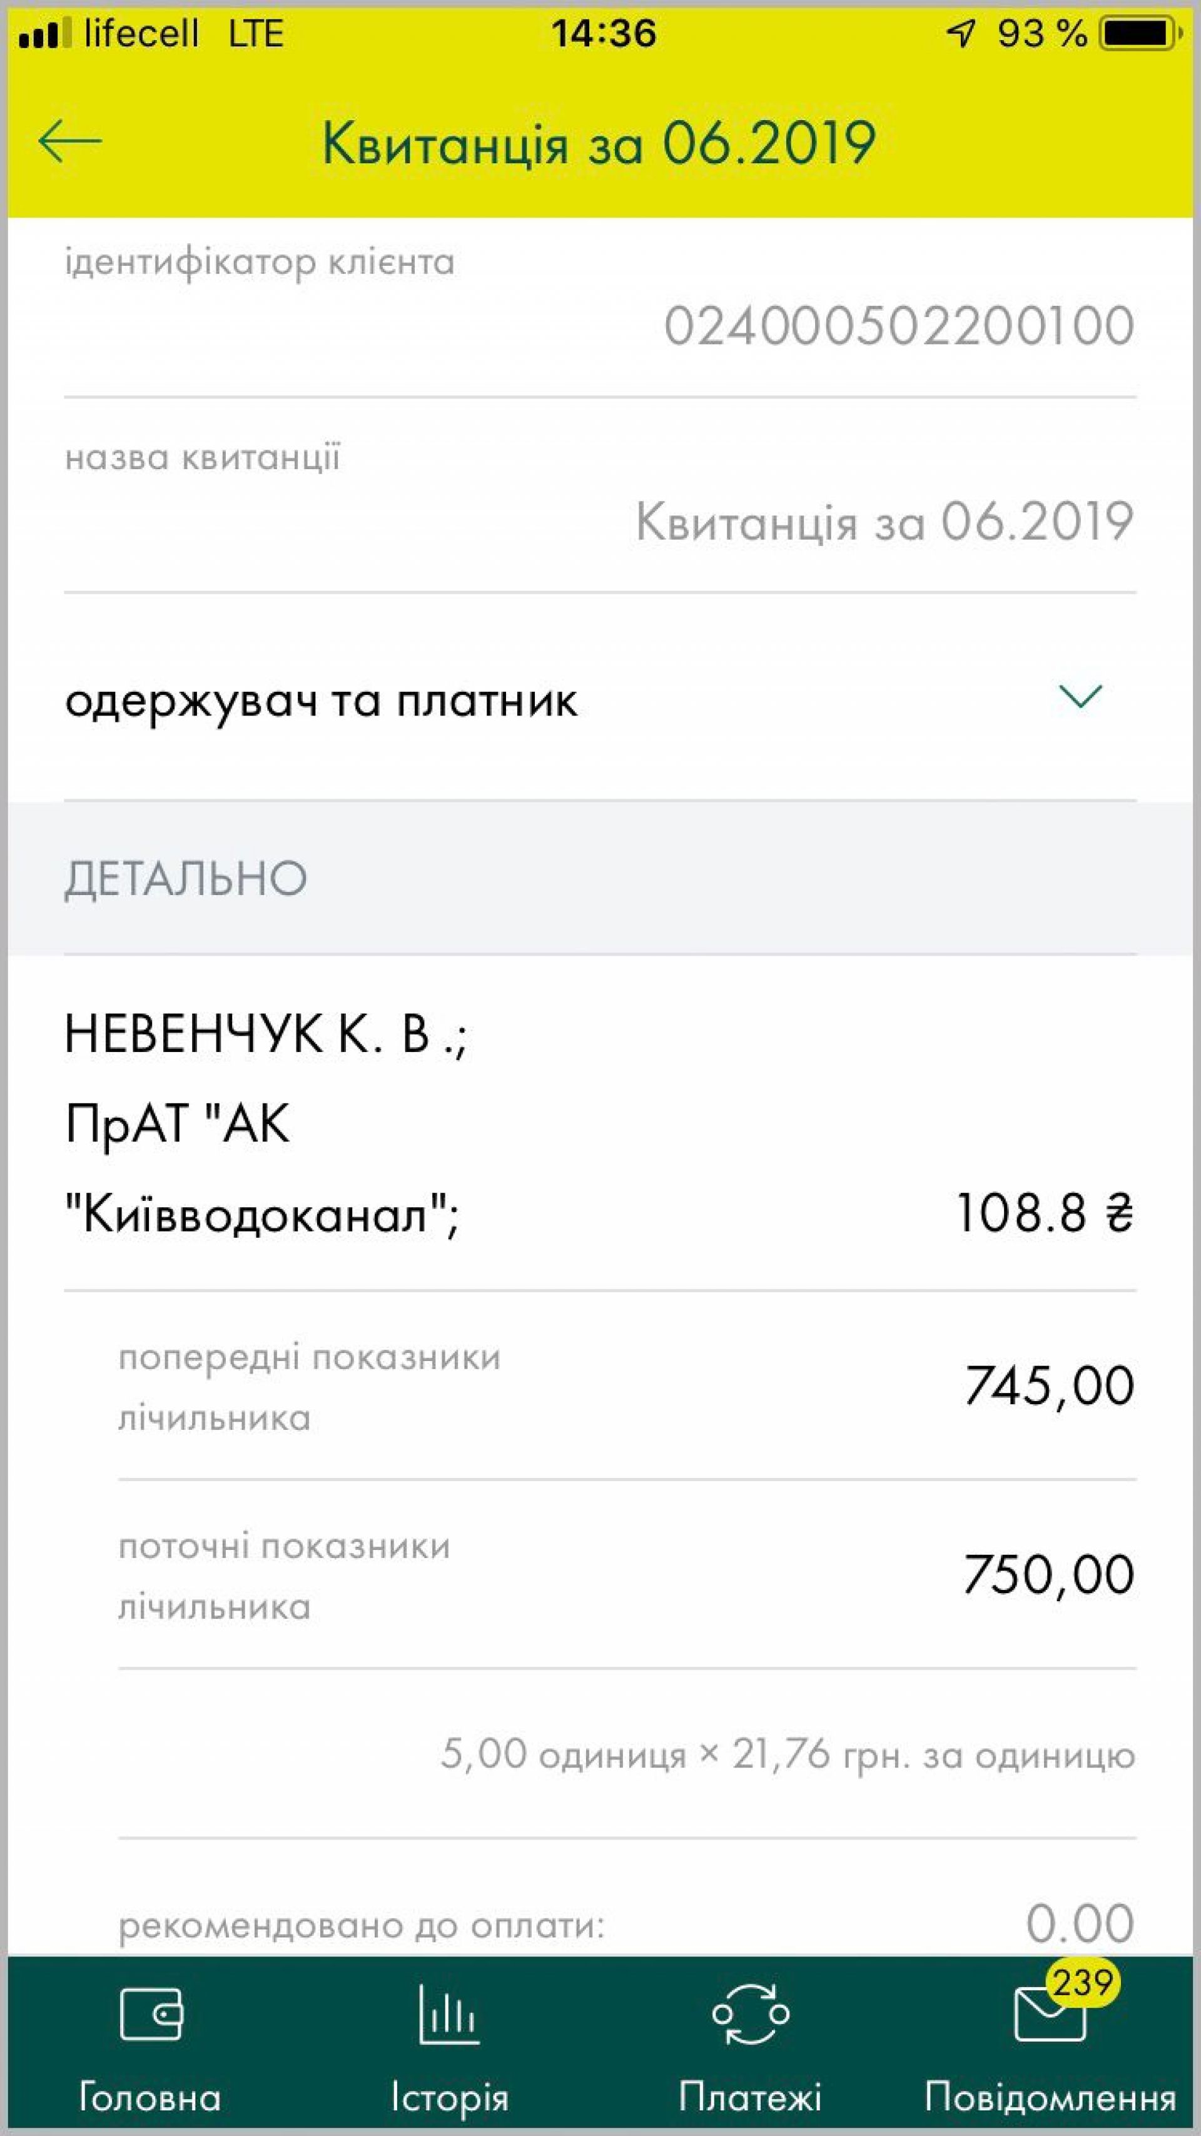The image size is (1201, 2136).
Task: Tap the recommended payment amount 0.00
Action: [1079, 1923]
